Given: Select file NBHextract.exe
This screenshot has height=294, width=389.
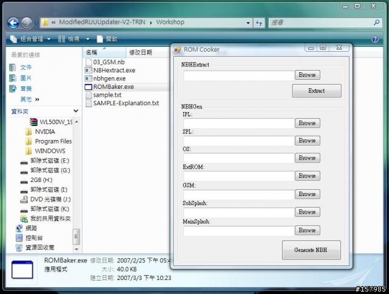Looking at the screenshot, I should click(110, 71).
